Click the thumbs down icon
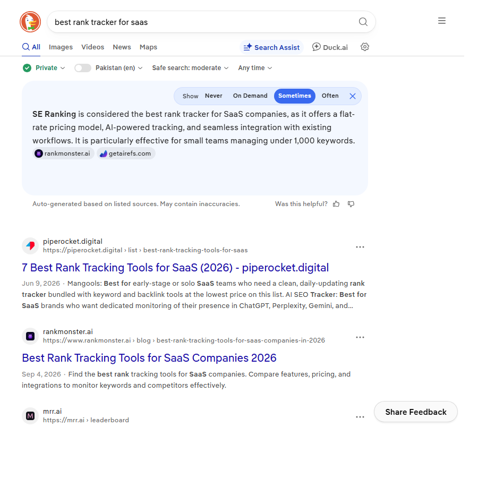The width and height of the screenshot is (478, 478). pos(351,204)
